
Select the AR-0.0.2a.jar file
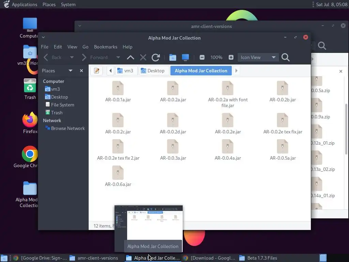pos(173,91)
